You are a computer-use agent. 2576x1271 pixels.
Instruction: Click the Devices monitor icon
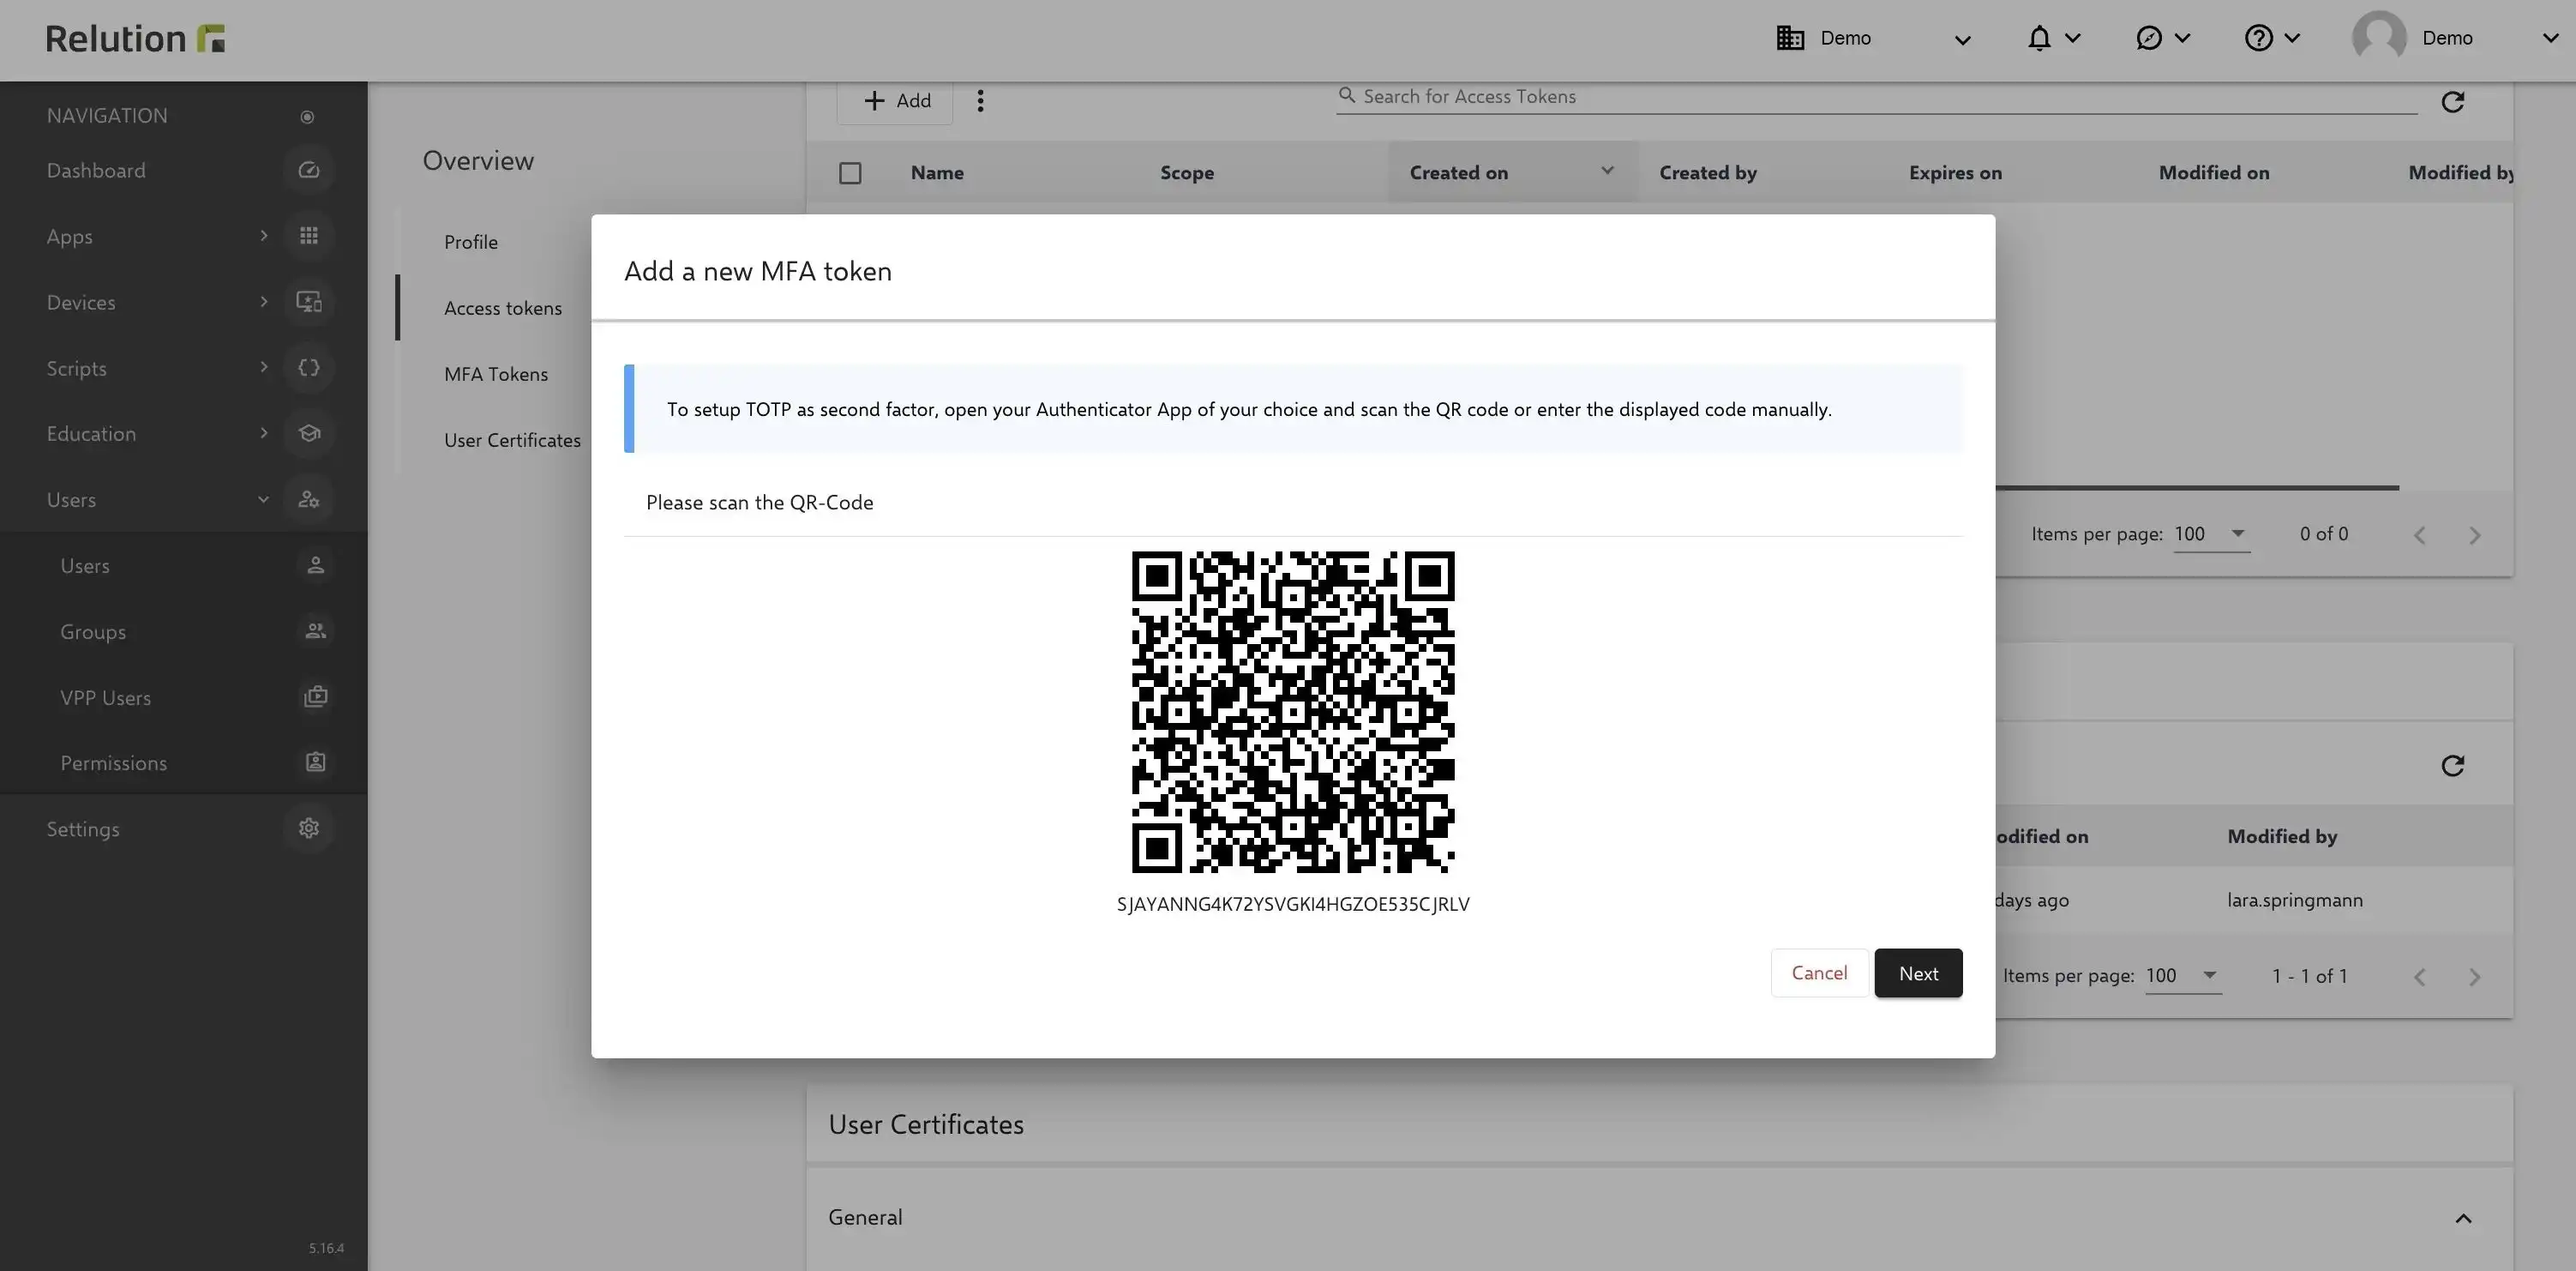308,302
